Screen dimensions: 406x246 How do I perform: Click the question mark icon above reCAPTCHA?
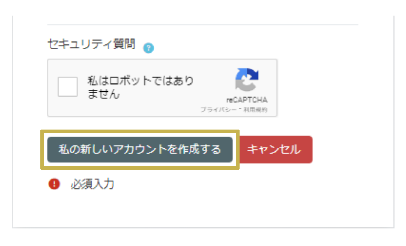coord(148,48)
